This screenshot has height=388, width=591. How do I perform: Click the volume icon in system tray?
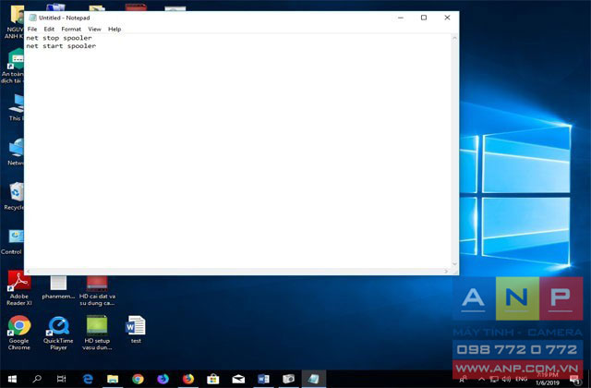[x=506, y=379]
